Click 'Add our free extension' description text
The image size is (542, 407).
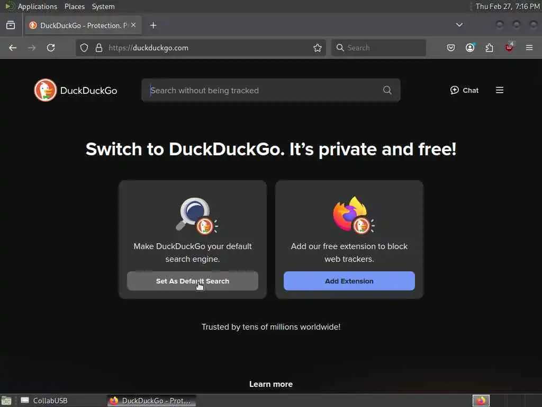[x=349, y=253]
